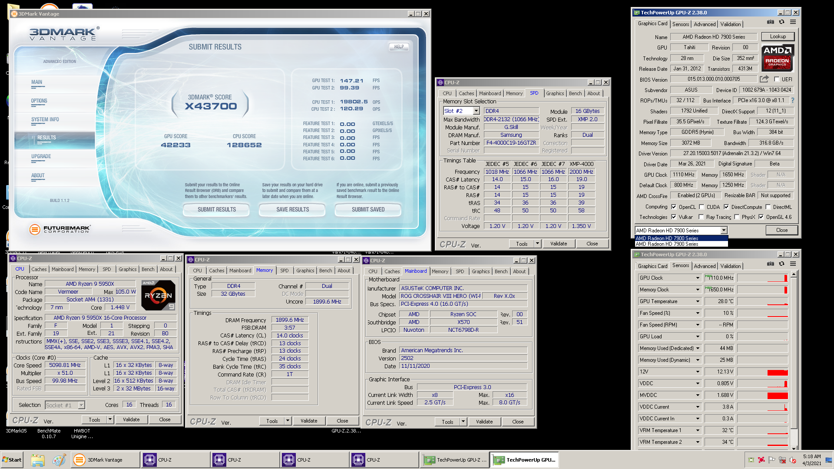Toggle the DirectML checkbox
Image resolution: width=834 pixels, height=469 pixels.
[x=768, y=207]
